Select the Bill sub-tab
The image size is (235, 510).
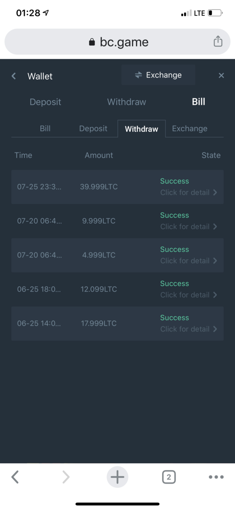coord(45,128)
